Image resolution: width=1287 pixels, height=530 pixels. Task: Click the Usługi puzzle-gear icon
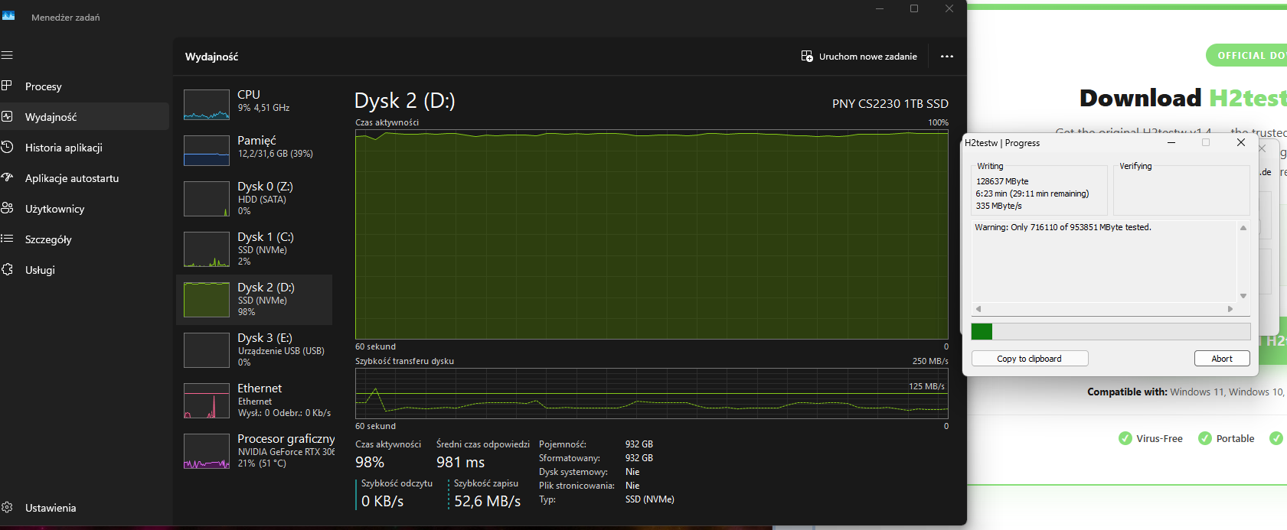pyautogui.click(x=7, y=269)
